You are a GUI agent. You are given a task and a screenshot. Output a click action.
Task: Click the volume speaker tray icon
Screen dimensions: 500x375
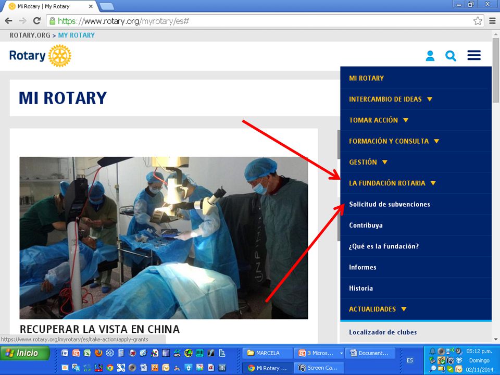click(459, 352)
